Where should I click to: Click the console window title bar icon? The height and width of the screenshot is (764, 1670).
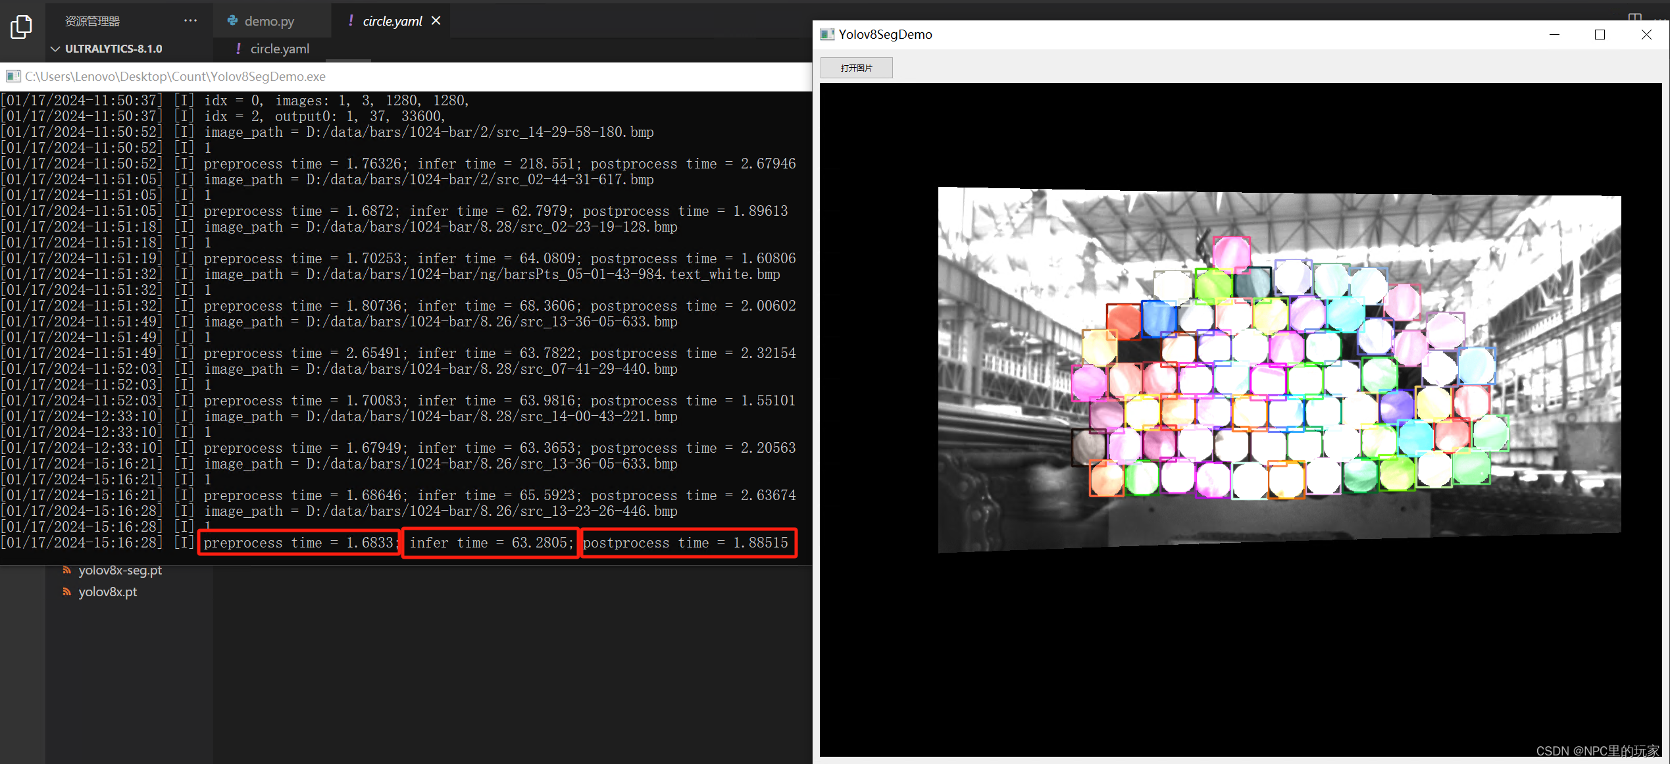click(13, 76)
